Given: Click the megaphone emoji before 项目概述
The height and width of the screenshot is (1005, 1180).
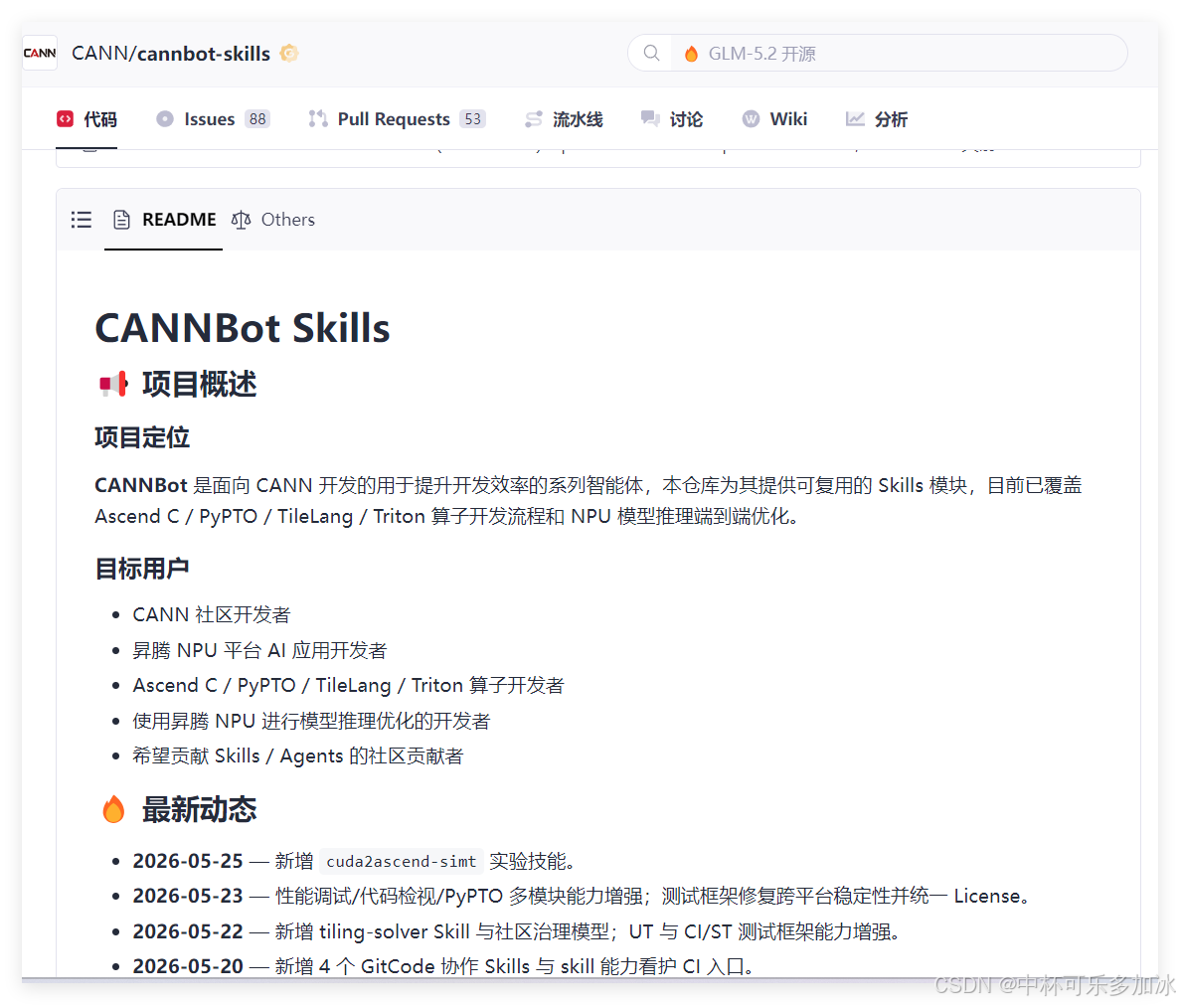Looking at the screenshot, I should click(x=113, y=385).
